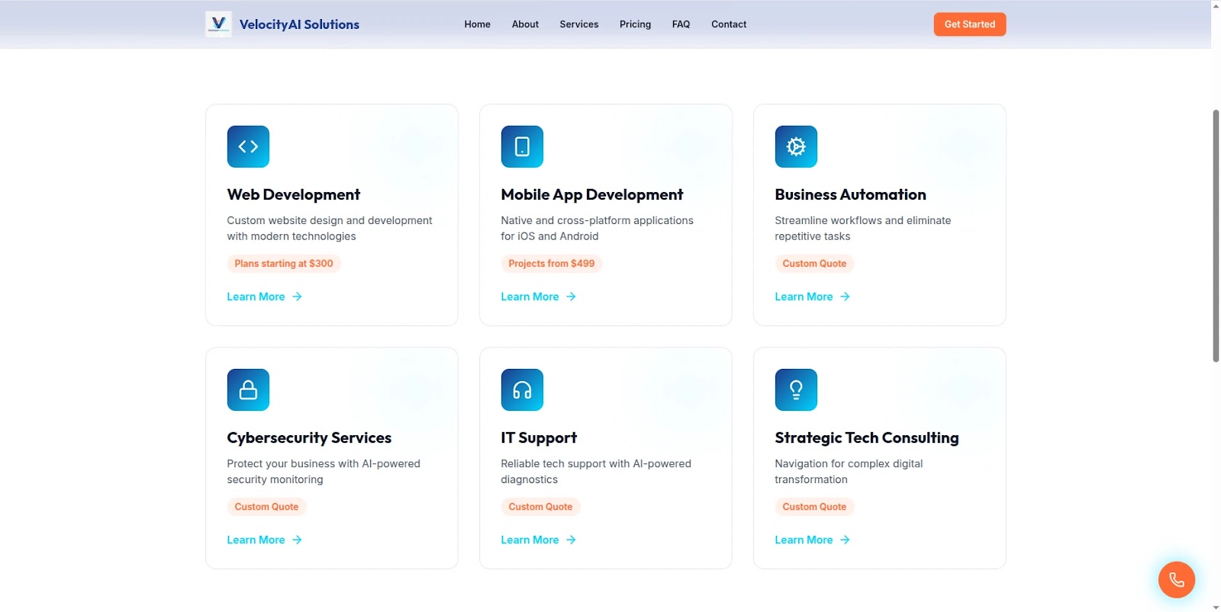Click the IT Support headphones icon

tap(522, 389)
